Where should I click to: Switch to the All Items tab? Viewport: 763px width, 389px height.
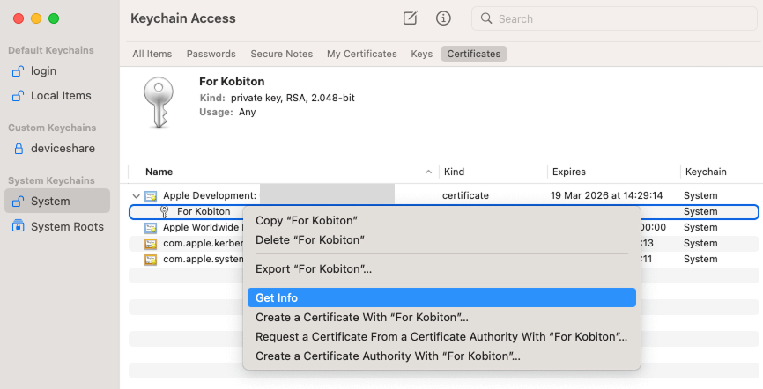152,54
